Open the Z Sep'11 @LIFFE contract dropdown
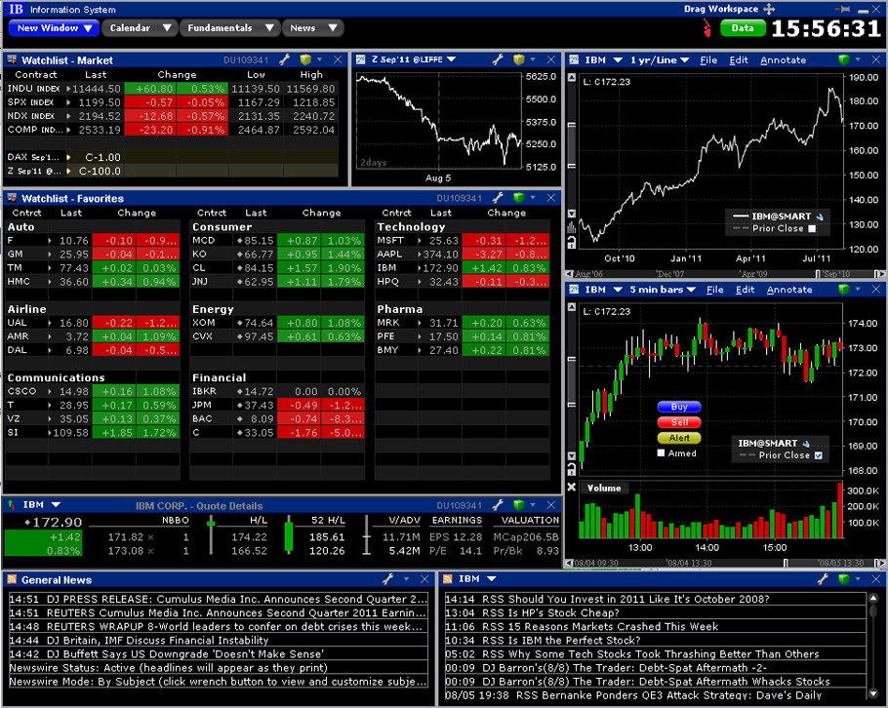888x708 pixels. click(x=452, y=59)
